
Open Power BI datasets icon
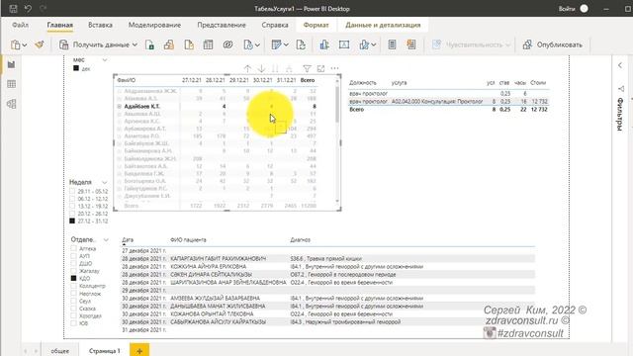pos(169,44)
